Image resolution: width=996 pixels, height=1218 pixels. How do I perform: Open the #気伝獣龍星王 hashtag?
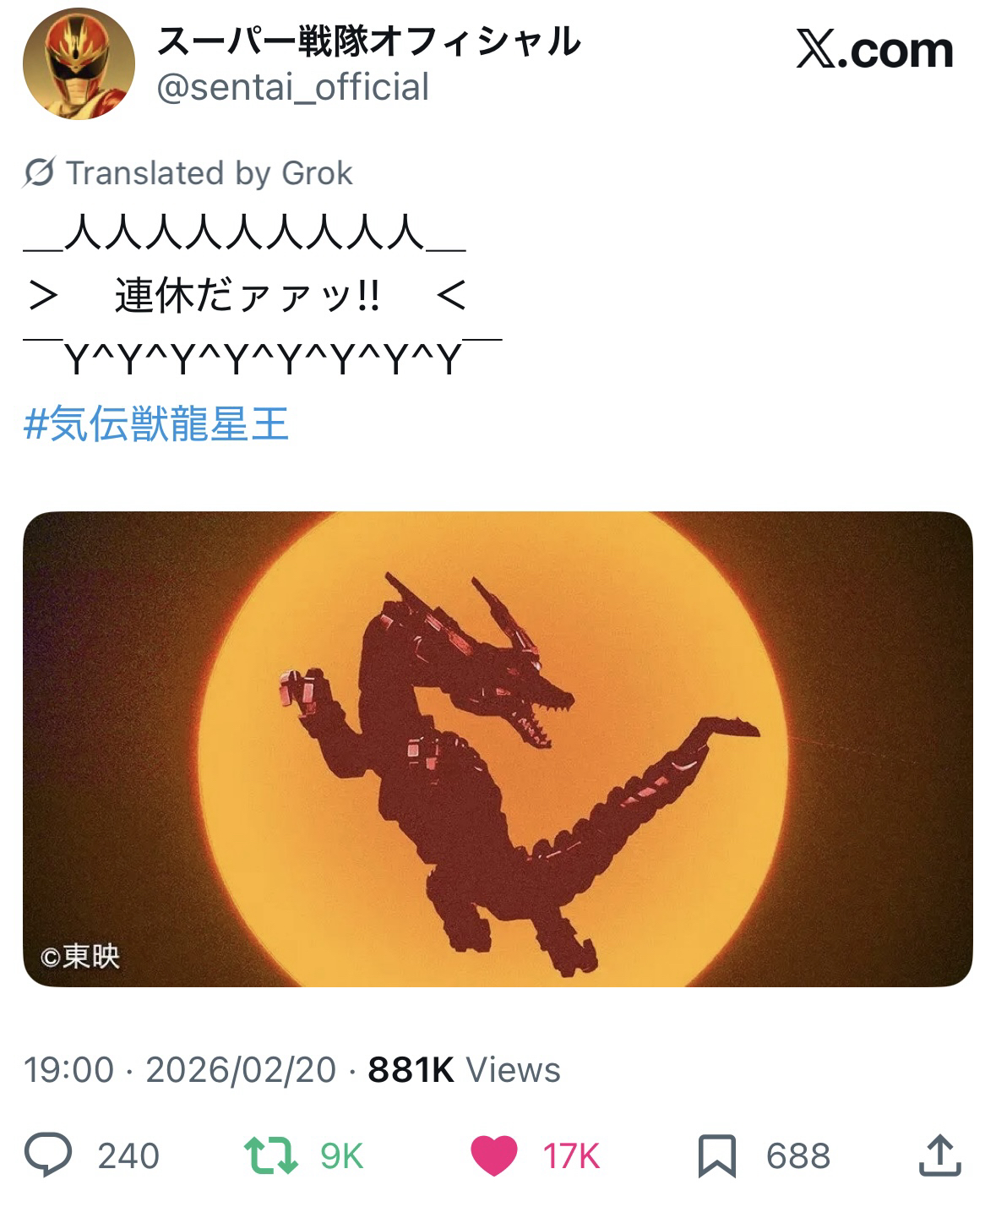click(156, 424)
